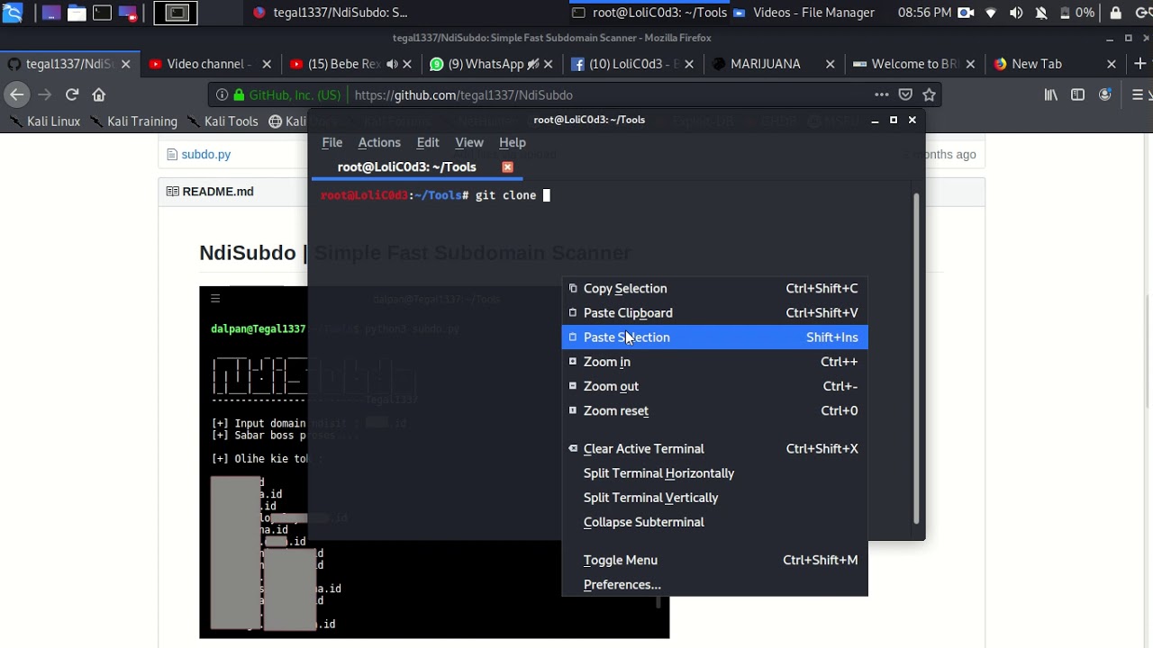Viewport: 1153px width, 648px height.
Task: Open file manager launcher in top panel
Action: point(77,13)
